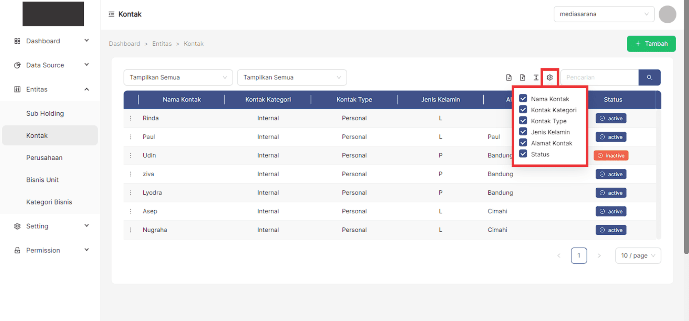Open the mediasarana account dropdown
The image size is (689, 321).
point(604,14)
